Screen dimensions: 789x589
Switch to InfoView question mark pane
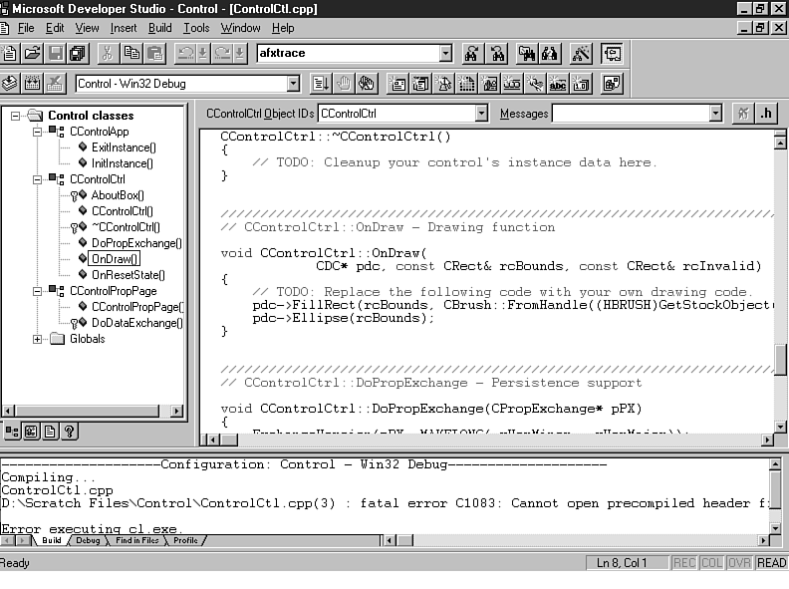tap(69, 432)
